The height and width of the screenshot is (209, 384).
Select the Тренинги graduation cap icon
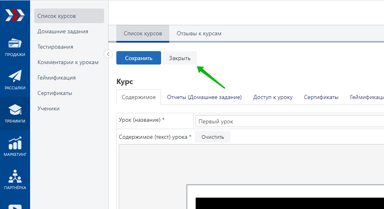point(15,110)
